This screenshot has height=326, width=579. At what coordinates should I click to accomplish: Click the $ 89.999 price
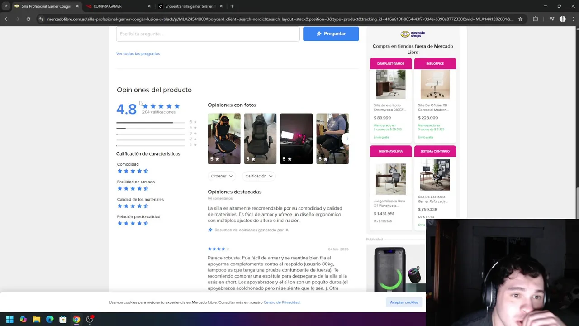pyautogui.click(x=382, y=118)
